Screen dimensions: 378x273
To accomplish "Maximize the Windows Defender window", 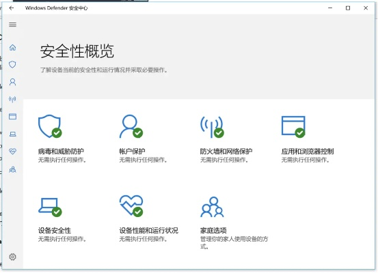I will click(x=348, y=8).
